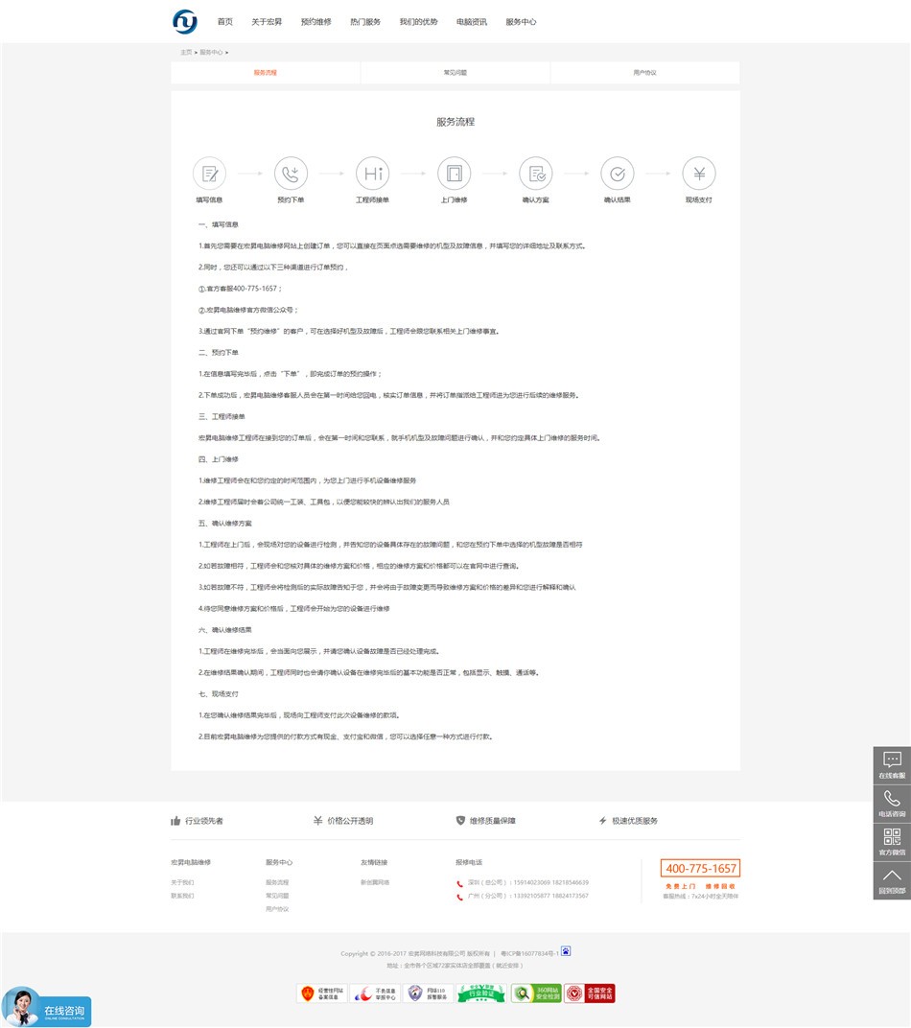This screenshot has height=1028, width=911.
Task: Open the 常见问题 tab
Action: (455, 72)
